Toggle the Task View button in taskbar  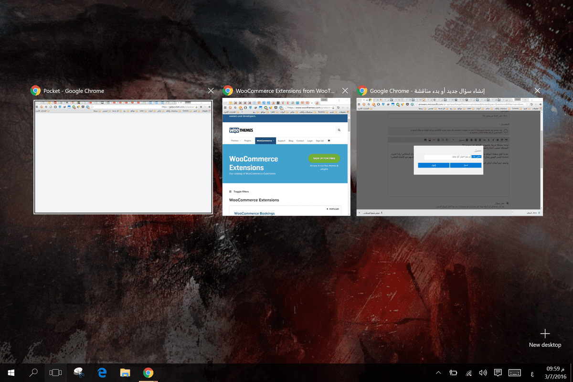click(x=56, y=373)
